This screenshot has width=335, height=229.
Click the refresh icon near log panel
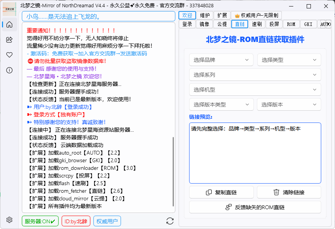[170, 221]
